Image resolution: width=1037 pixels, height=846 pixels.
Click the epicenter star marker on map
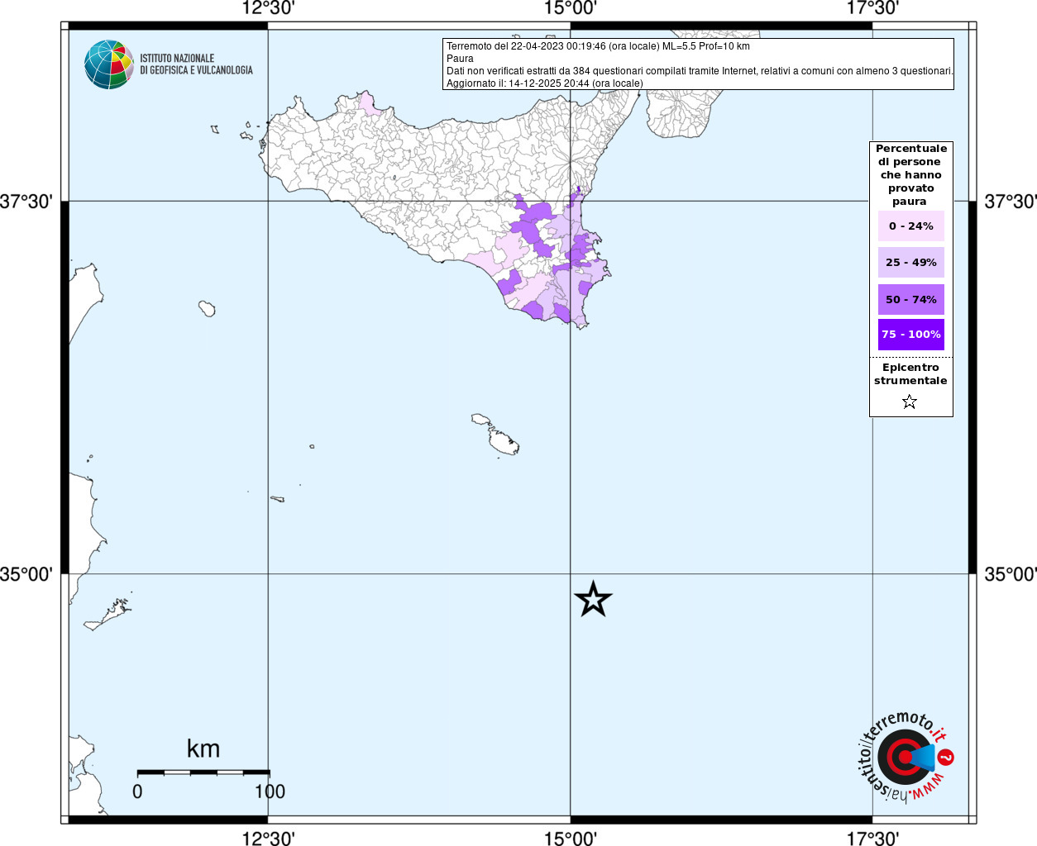click(593, 599)
